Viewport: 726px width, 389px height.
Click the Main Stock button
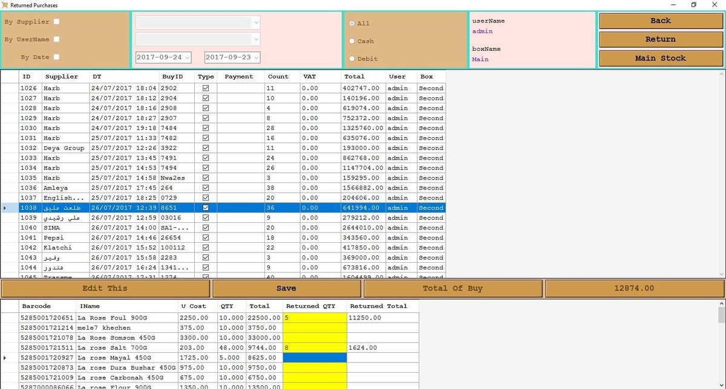point(661,59)
